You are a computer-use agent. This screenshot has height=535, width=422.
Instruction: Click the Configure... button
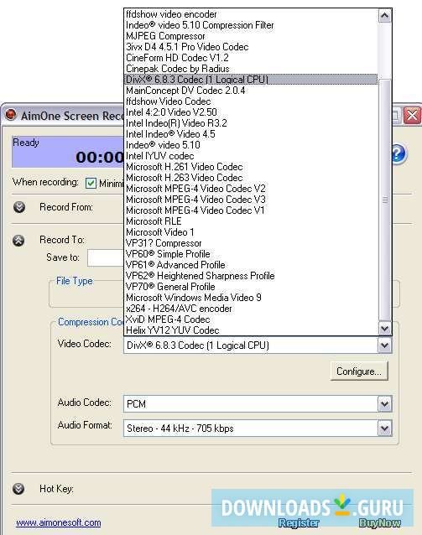pos(359,371)
